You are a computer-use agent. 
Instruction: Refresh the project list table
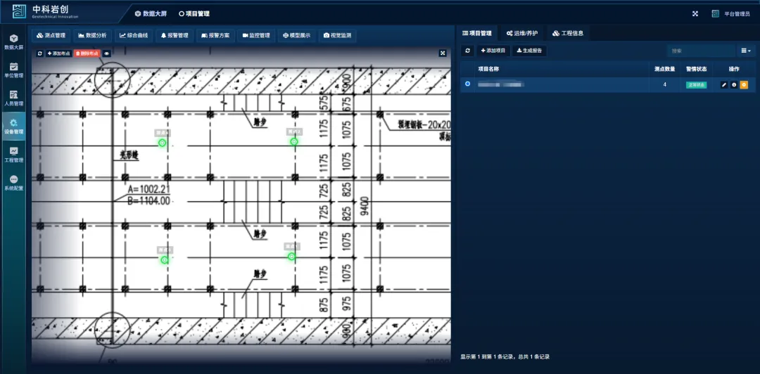click(x=467, y=51)
